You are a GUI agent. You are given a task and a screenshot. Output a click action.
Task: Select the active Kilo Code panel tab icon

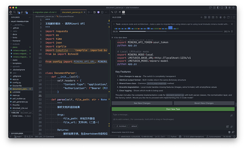(124, 12)
